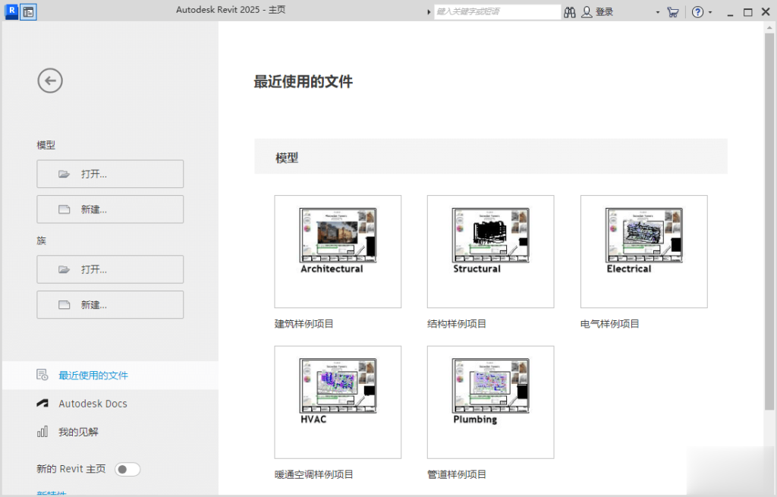Click the 暖通空调样例项目 caption text
The height and width of the screenshot is (497, 777).
click(313, 475)
